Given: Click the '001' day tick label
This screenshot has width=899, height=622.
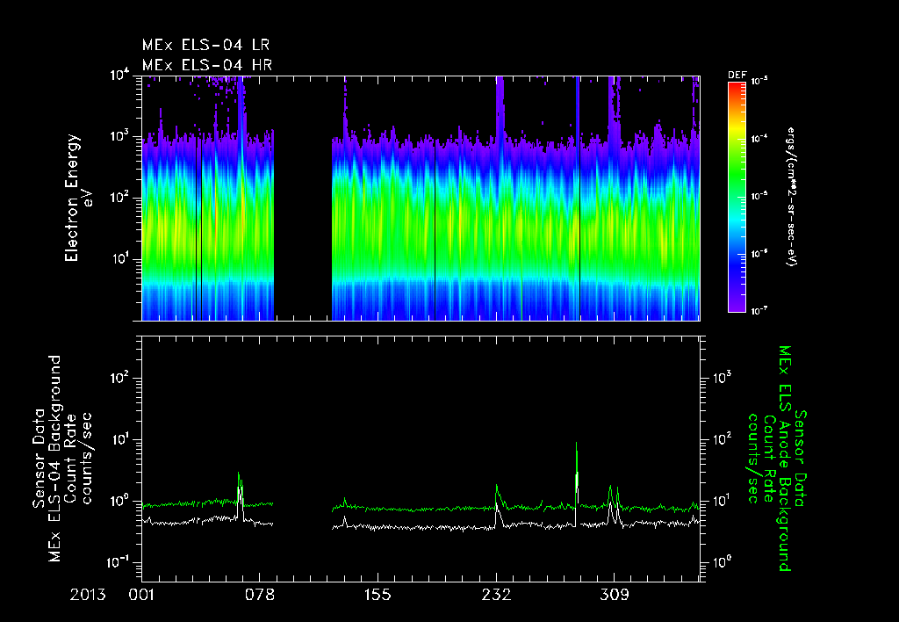Looking at the screenshot, I should point(141,595).
